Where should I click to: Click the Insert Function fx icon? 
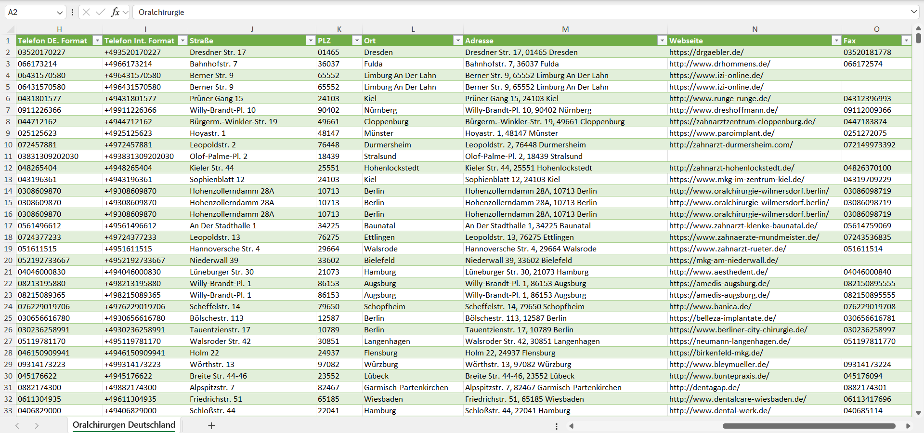[115, 12]
